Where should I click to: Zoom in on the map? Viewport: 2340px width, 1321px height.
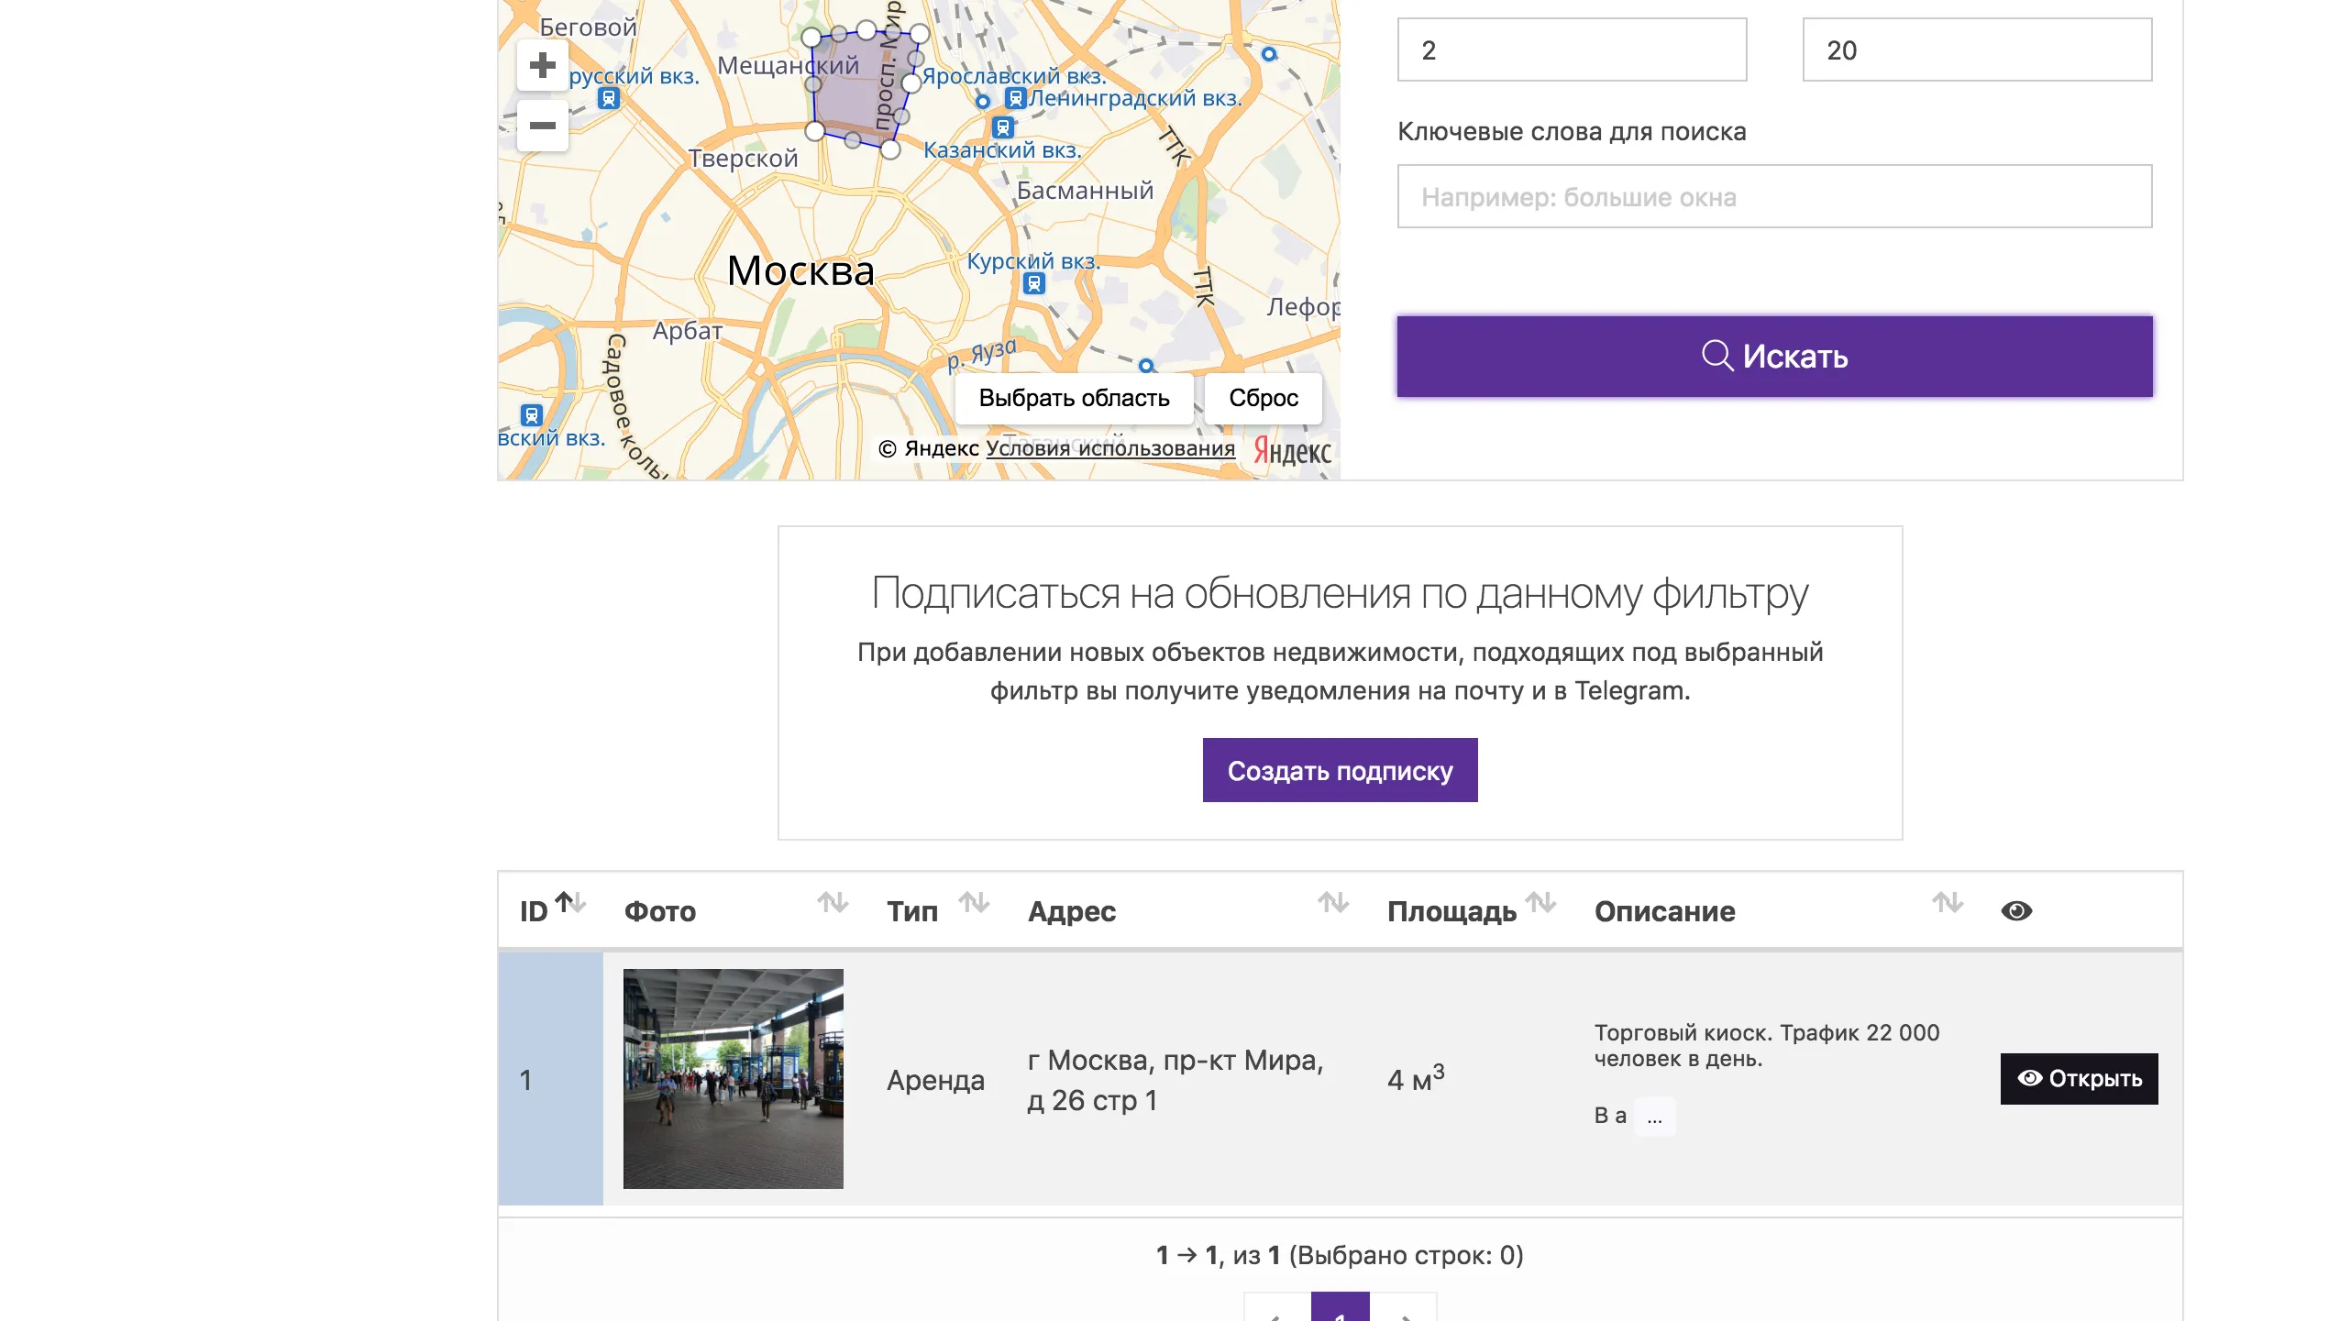point(542,65)
